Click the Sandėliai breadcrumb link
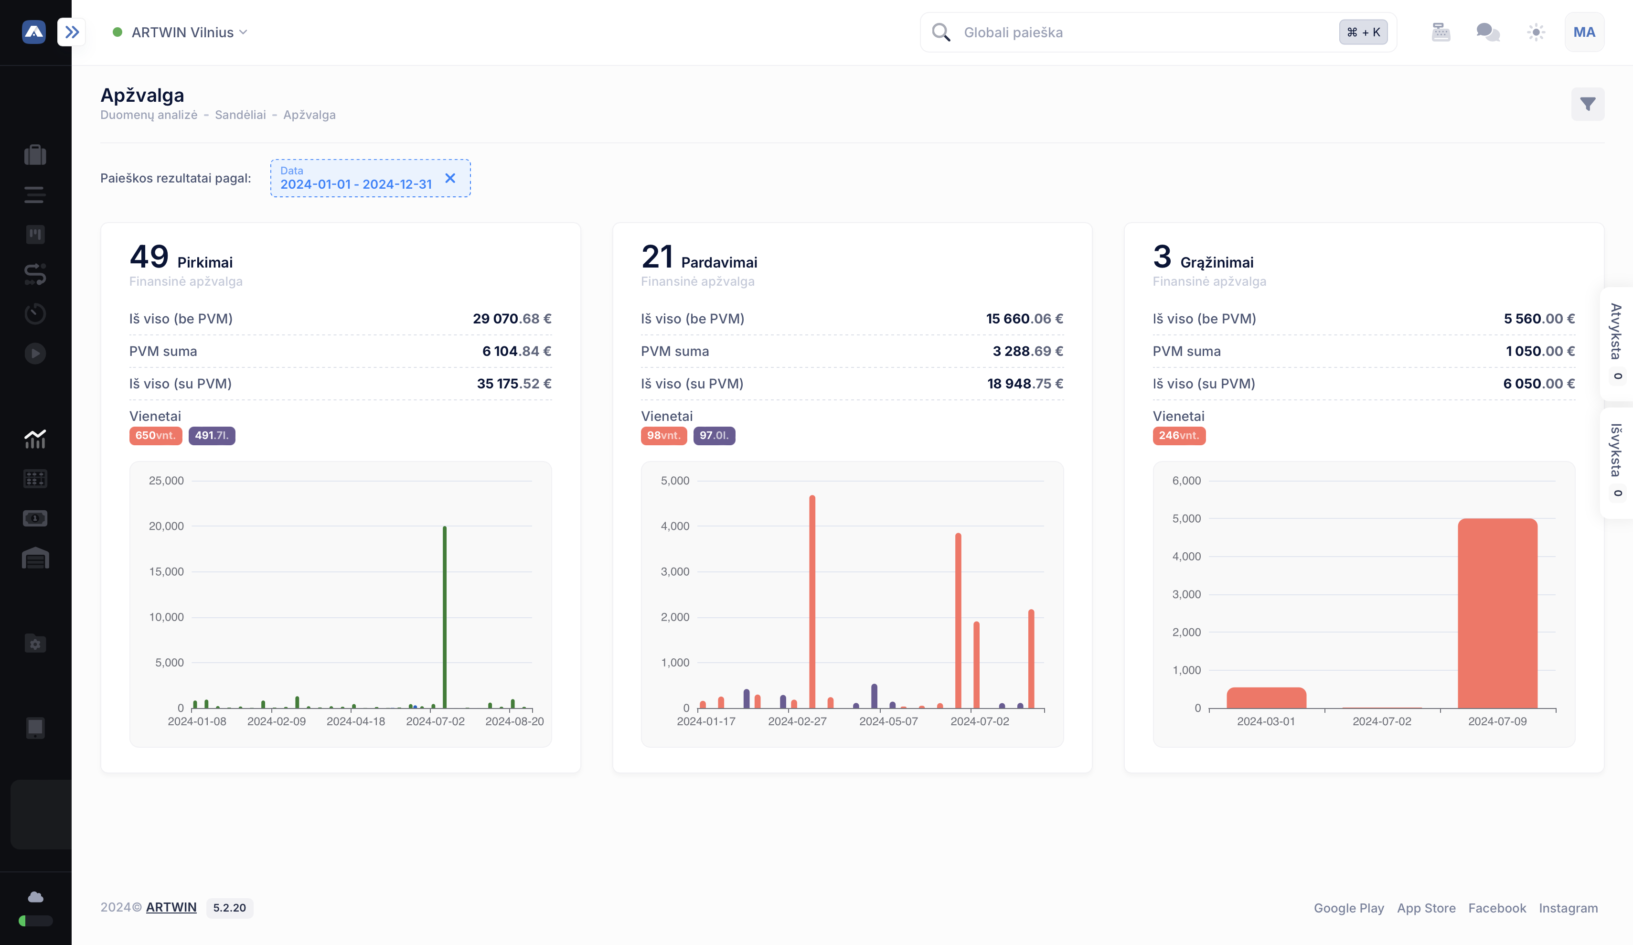 240,115
